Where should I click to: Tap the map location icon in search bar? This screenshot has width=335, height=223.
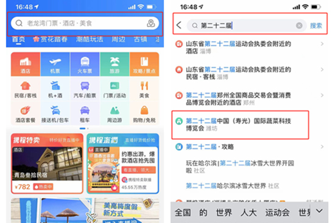click(x=151, y=23)
